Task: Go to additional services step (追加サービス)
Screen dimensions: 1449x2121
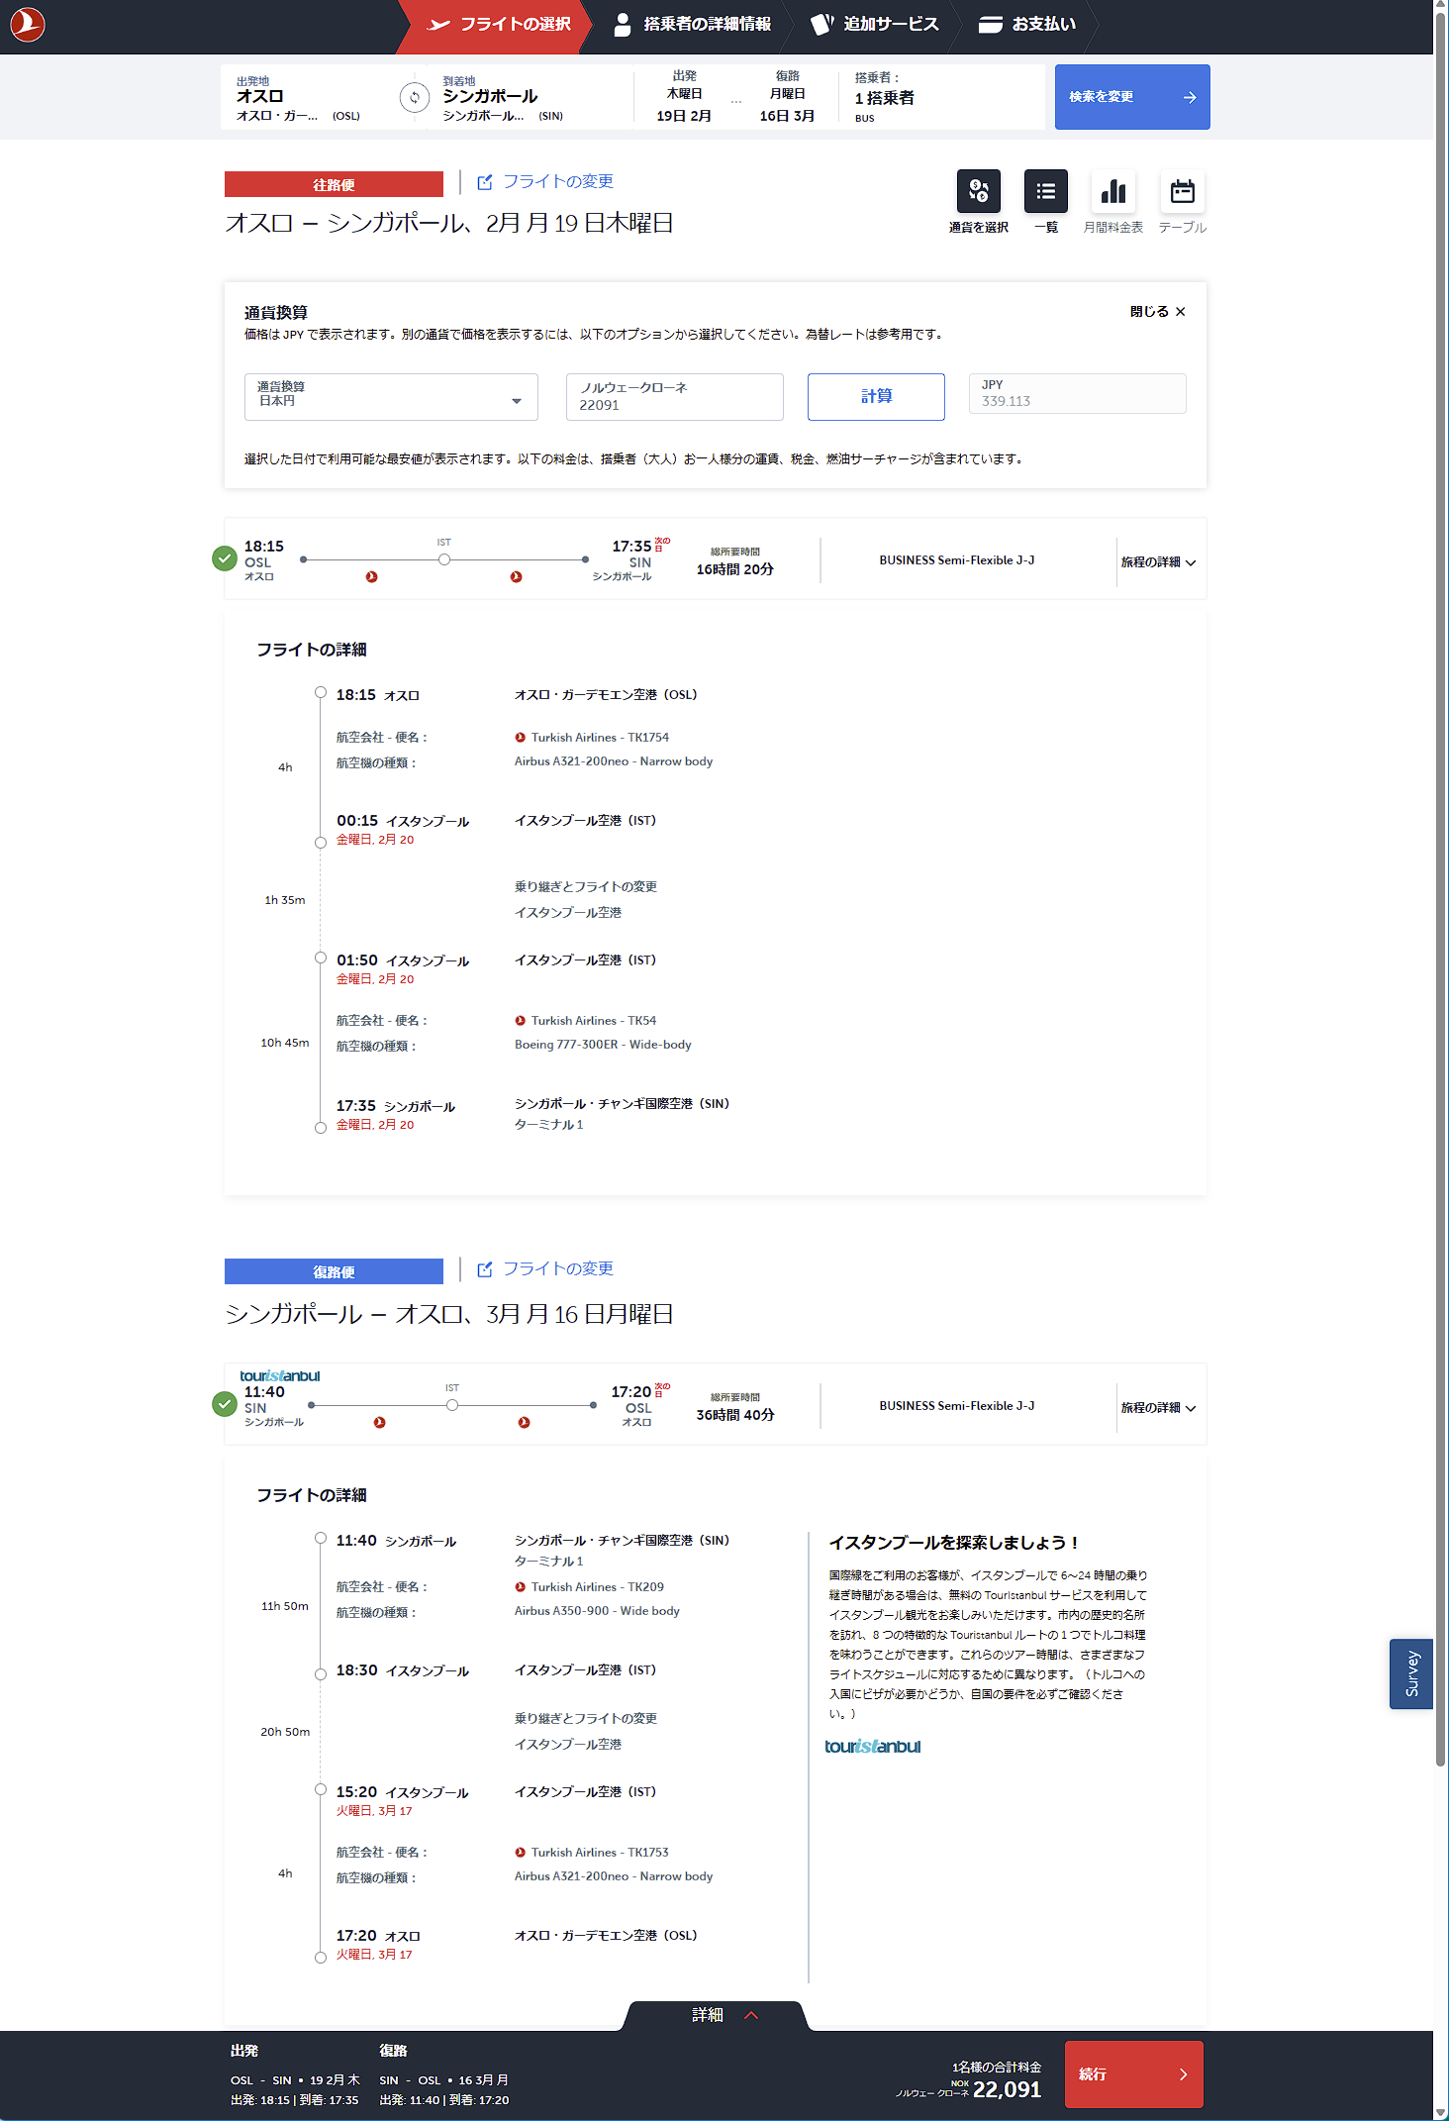Action: [x=875, y=25]
